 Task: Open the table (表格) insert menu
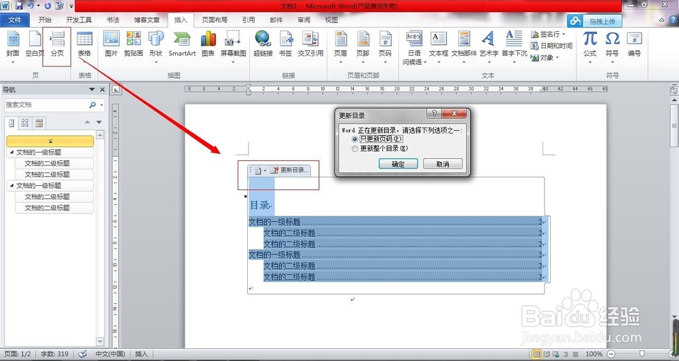(84, 46)
